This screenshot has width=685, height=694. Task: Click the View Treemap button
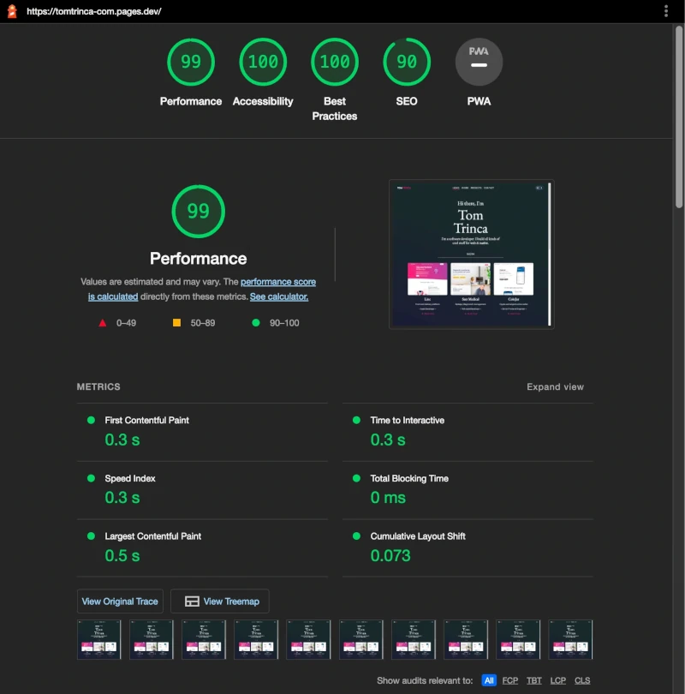click(220, 601)
